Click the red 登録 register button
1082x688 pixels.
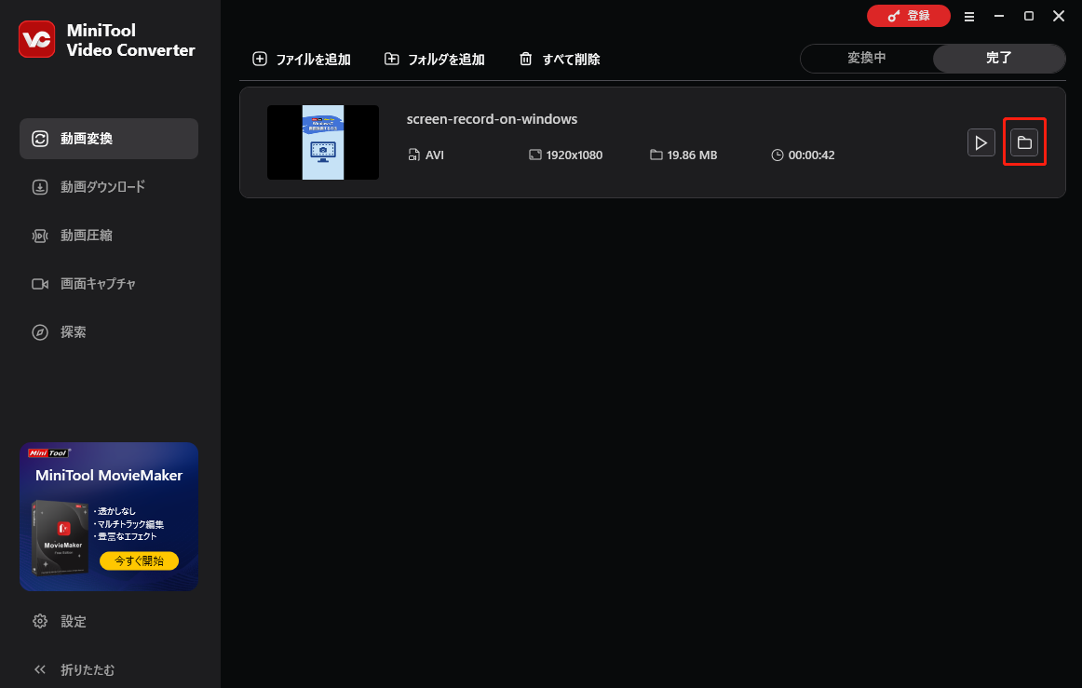908,16
